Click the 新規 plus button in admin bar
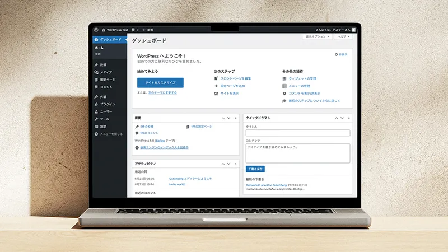This screenshot has width=448, height=252. click(148, 30)
